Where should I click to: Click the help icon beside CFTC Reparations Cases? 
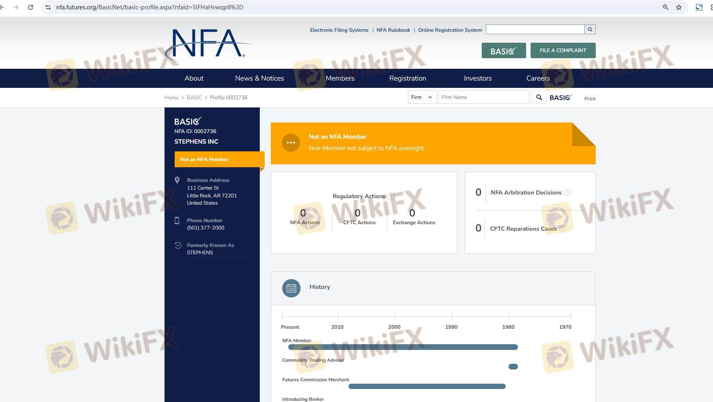click(563, 229)
